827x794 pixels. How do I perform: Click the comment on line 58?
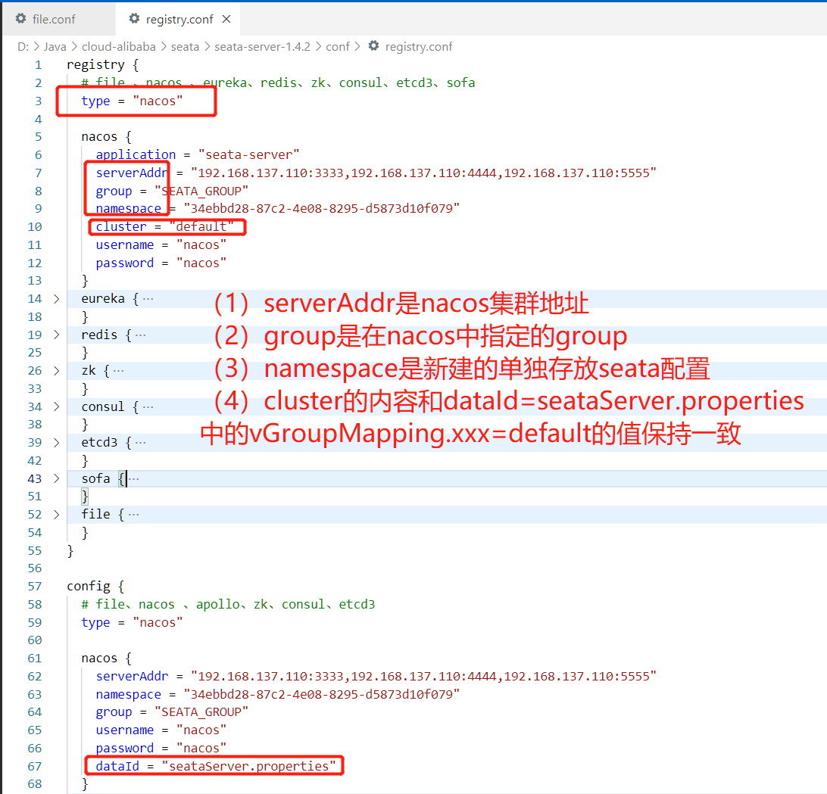(228, 604)
